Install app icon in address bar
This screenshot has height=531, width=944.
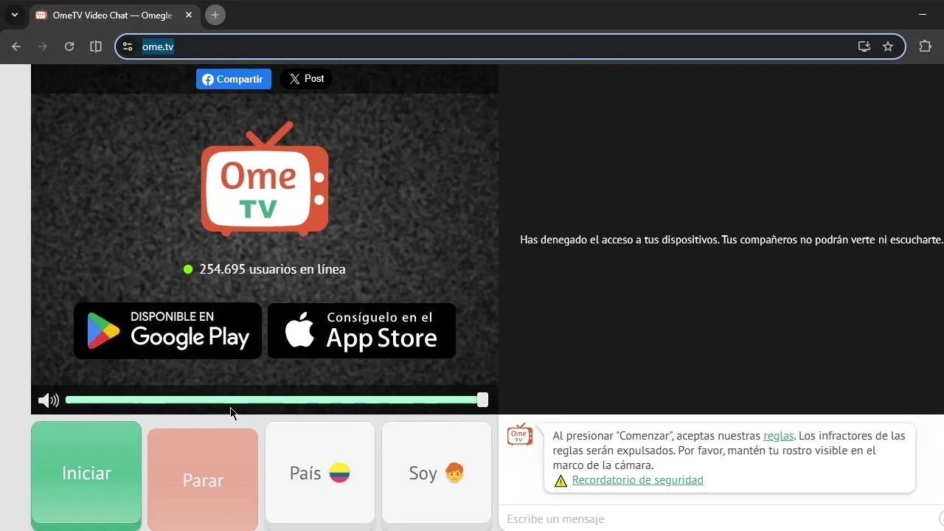pos(864,46)
